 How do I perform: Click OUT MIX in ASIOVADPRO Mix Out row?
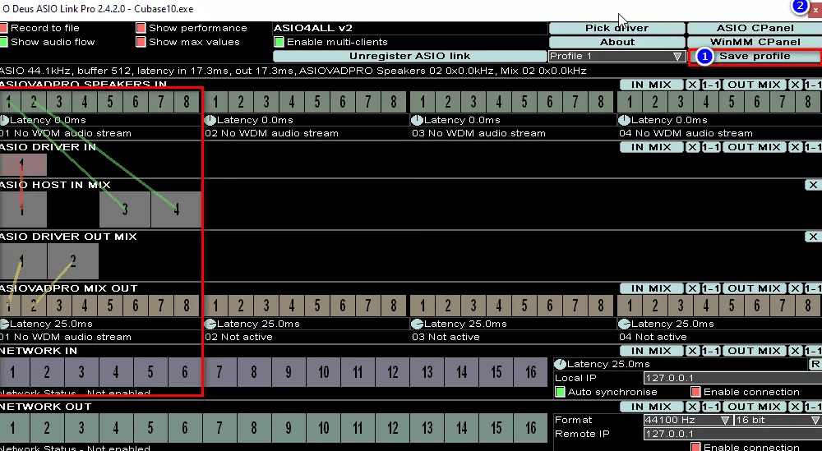click(x=755, y=288)
